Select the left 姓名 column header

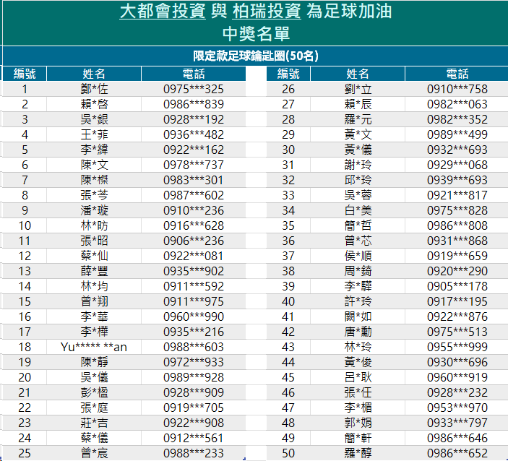94,74
